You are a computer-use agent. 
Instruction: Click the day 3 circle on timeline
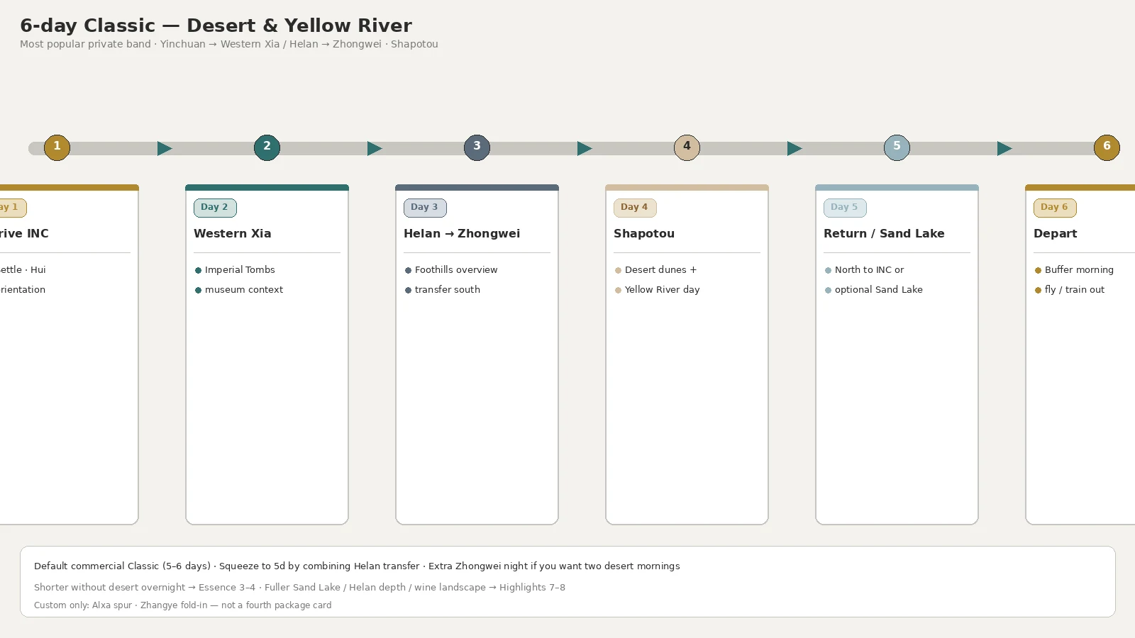click(x=477, y=147)
